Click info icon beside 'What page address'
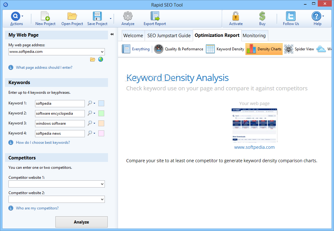 coord(11,68)
